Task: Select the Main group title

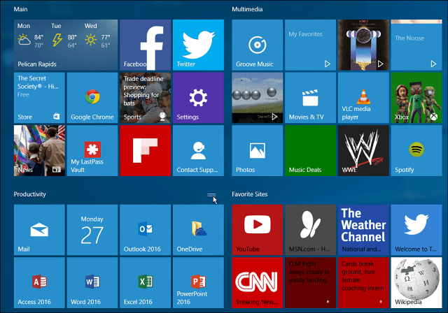Action: pos(20,9)
